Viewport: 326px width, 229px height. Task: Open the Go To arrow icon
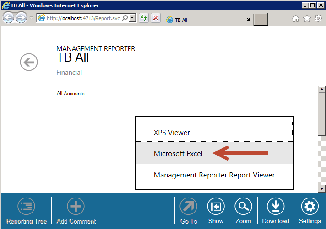(189, 206)
